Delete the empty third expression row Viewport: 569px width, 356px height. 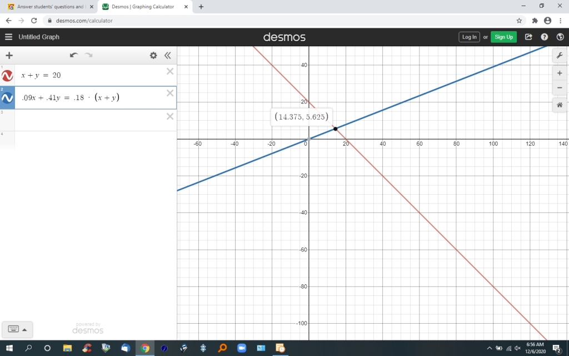[x=170, y=116]
